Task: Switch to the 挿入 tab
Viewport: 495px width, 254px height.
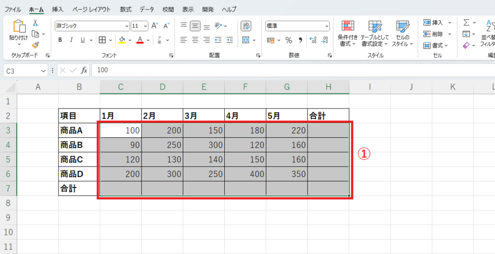Action: tap(58, 10)
